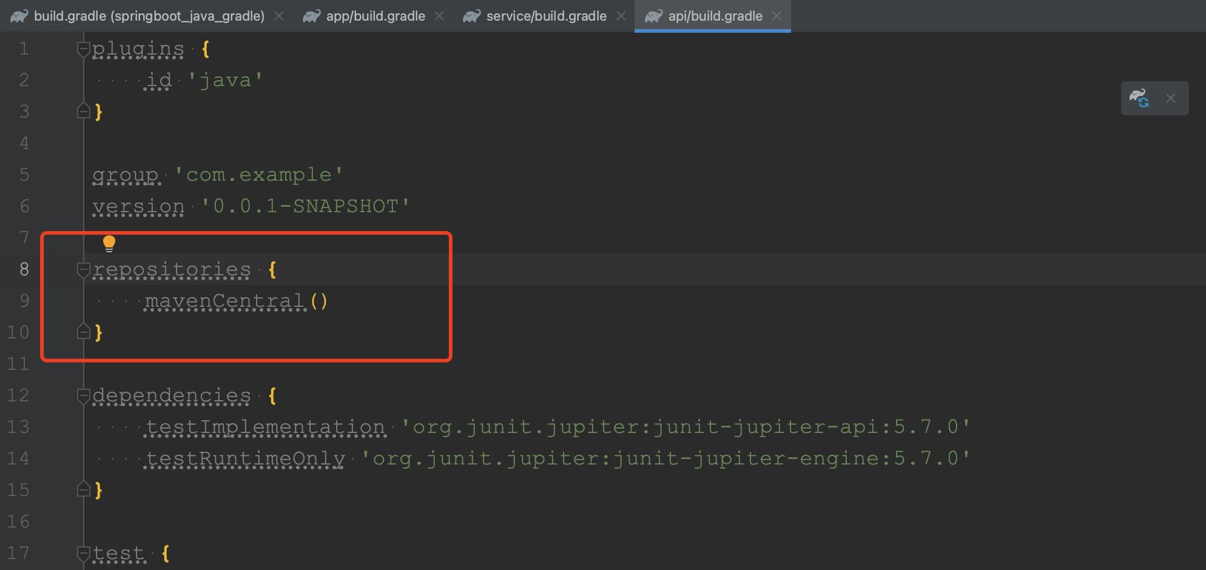Close the api/build.gradle tab
Image resolution: width=1206 pixels, height=570 pixels.
(776, 16)
